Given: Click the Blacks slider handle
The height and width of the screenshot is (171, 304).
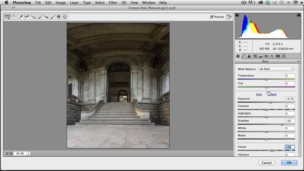Looking at the screenshot, I should tap(266, 139).
